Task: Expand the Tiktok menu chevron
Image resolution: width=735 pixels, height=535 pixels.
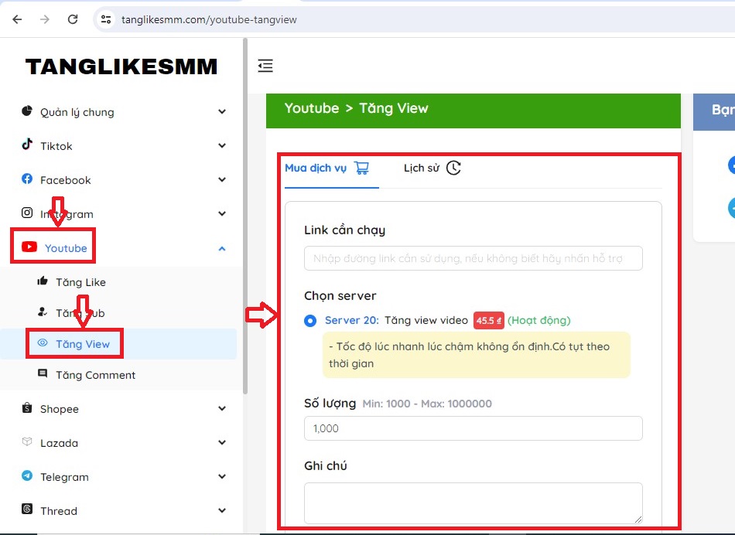Action: 222,145
